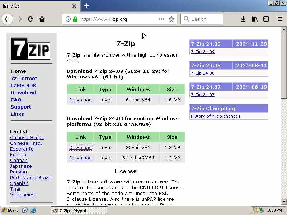The height and width of the screenshot is (215, 287).
Task: Open the page actions three-dot menu
Action: click(x=161, y=19)
